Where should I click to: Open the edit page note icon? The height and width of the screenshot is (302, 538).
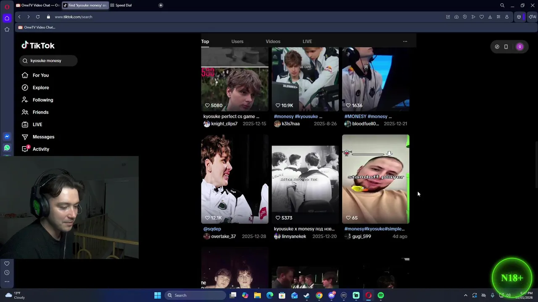(x=448, y=17)
